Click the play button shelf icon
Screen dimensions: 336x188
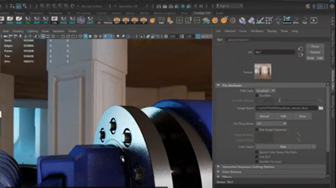click(314, 21)
